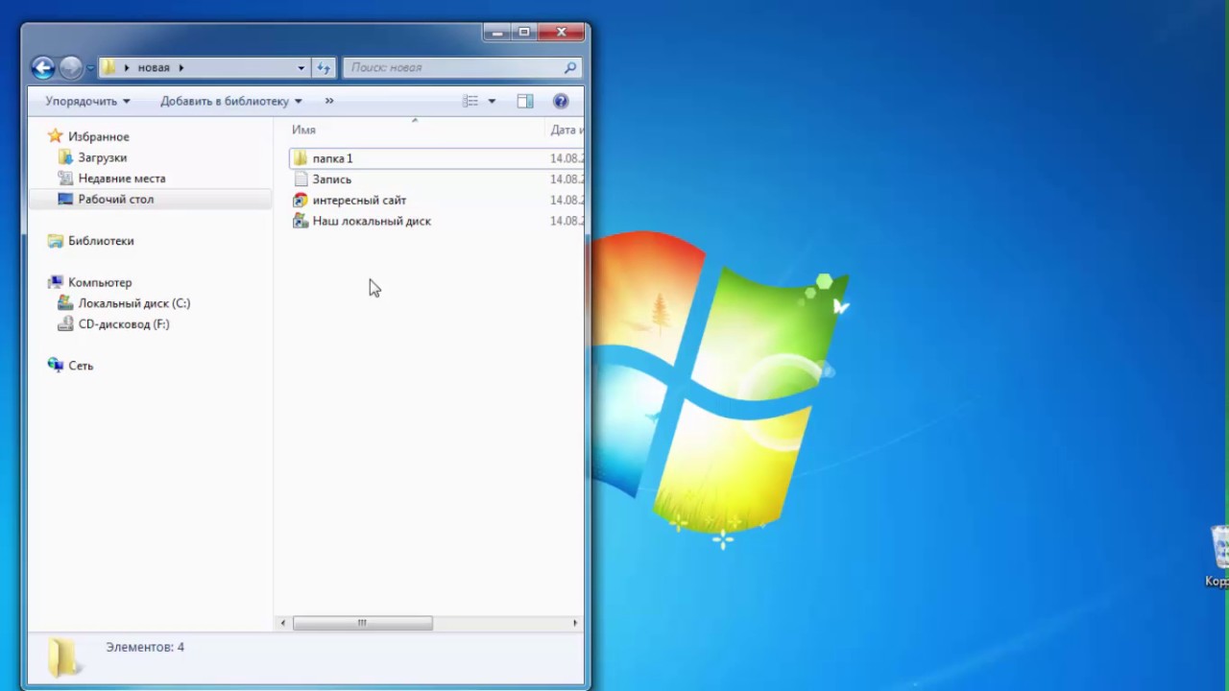Click the horizontal scrollbar thumb
This screenshot has height=691, width=1229.
362,623
